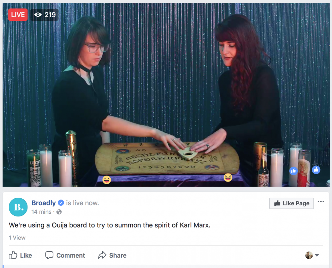Share the live video post
This screenshot has width=332, height=268.
tap(112, 255)
